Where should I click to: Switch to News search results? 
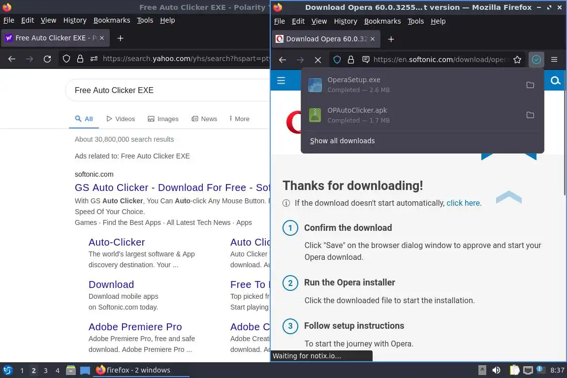(204, 119)
